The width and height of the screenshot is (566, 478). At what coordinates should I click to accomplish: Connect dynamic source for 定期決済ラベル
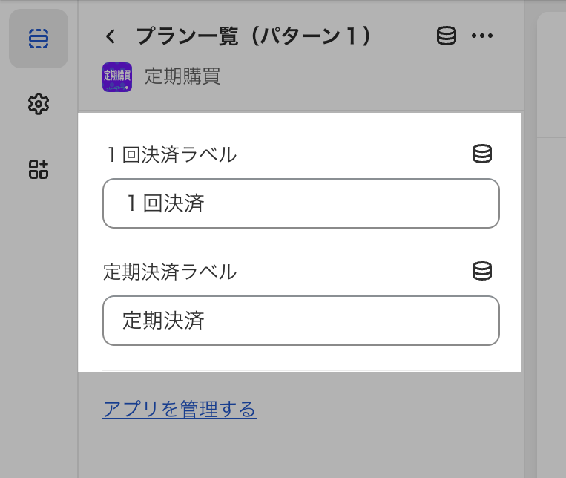[x=482, y=272]
